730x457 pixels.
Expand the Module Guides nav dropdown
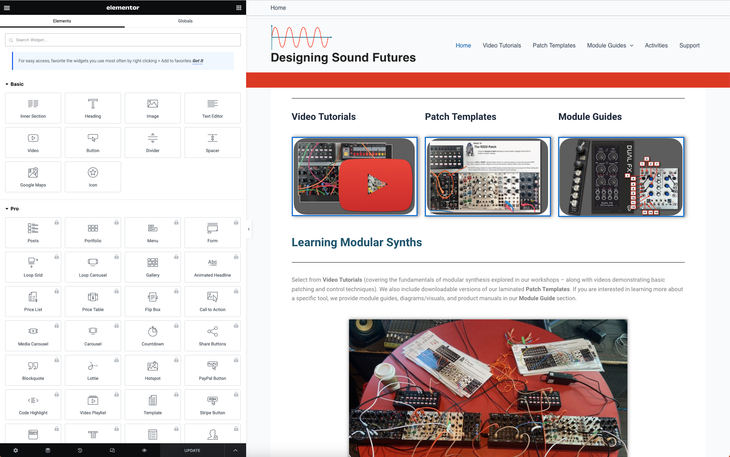[x=632, y=46]
